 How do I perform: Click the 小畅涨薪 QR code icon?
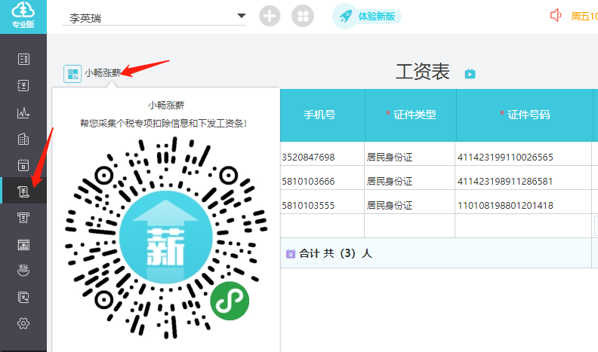(72, 74)
